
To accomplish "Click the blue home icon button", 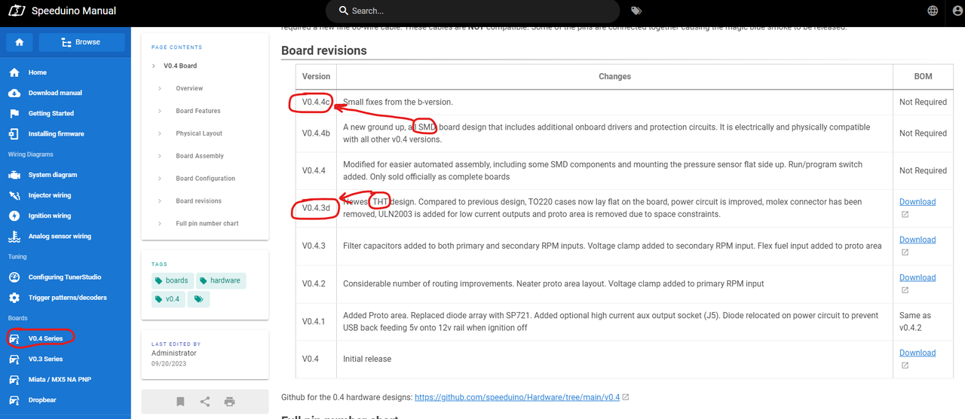I will click(x=20, y=42).
